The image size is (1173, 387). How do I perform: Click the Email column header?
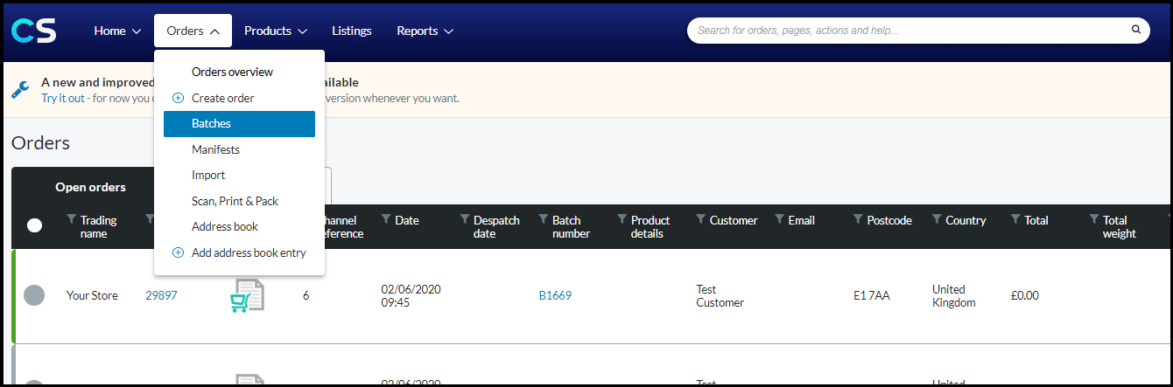802,220
